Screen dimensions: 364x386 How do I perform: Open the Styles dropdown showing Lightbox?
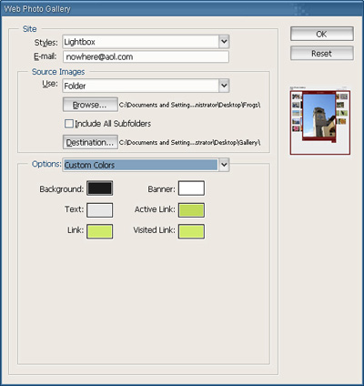(x=146, y=42)
